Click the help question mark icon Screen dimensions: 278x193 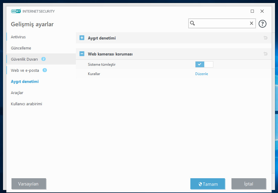pyautogui.click(x=262, y=24)
